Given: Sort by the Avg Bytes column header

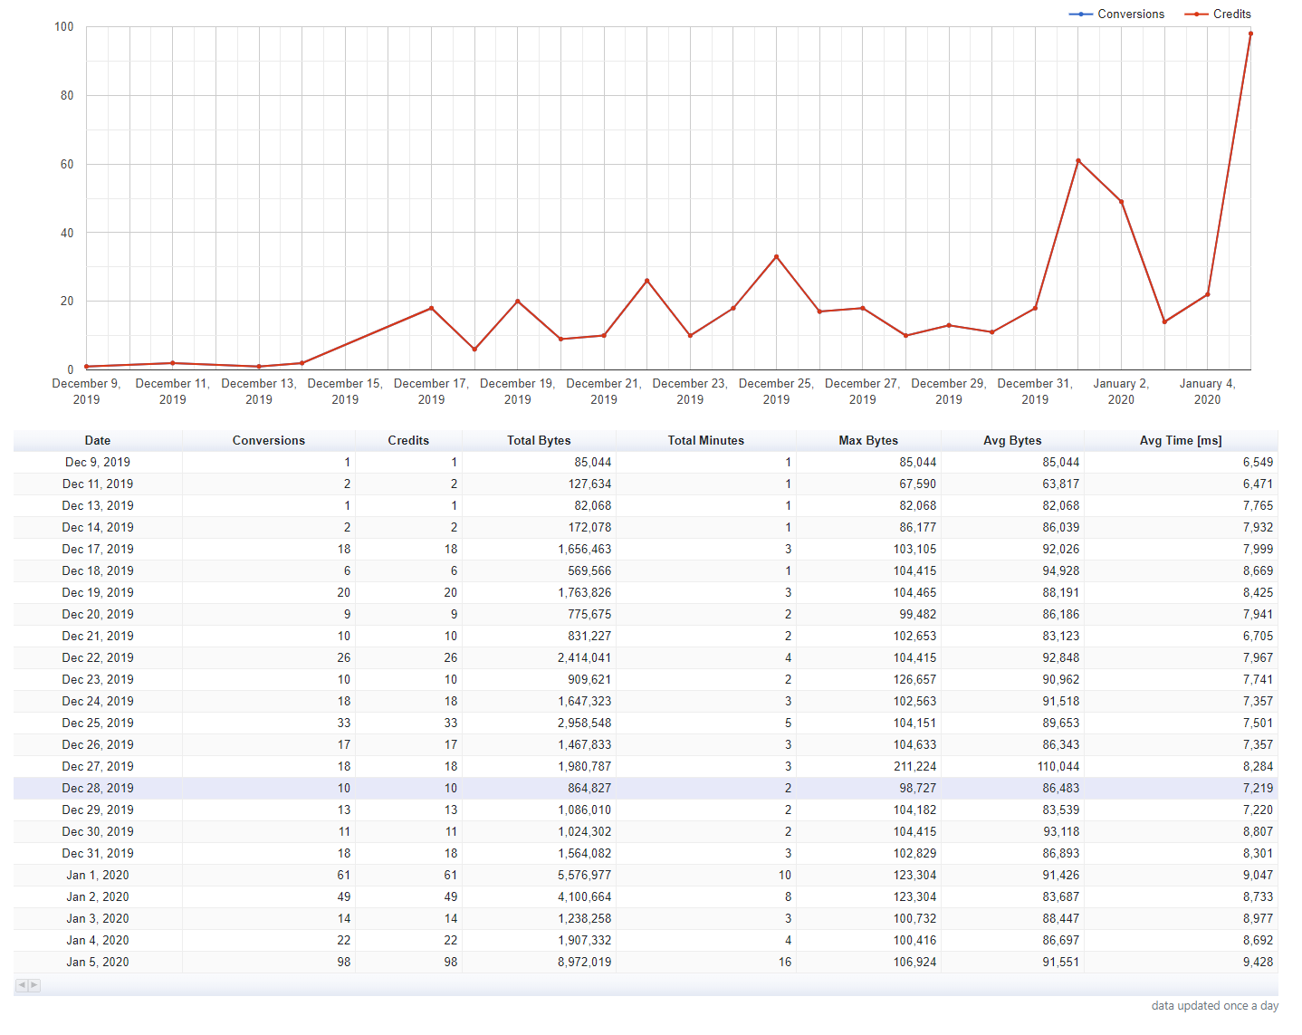Looking at the screenshot, I should 1012,441.
